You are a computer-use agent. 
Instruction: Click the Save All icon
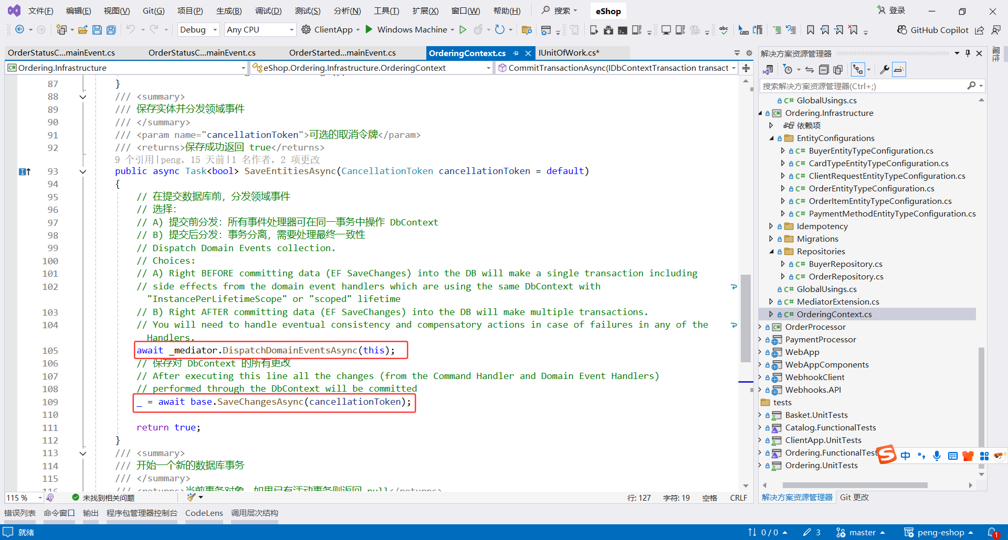[x=111, y=30]
